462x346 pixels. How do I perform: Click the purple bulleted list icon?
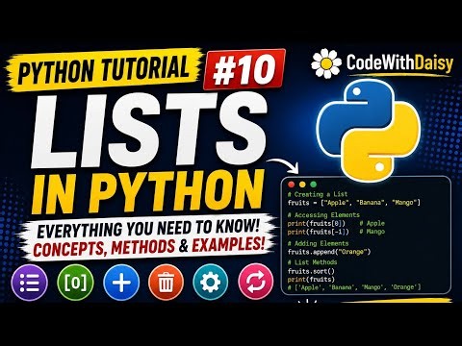tap(29, 283)
